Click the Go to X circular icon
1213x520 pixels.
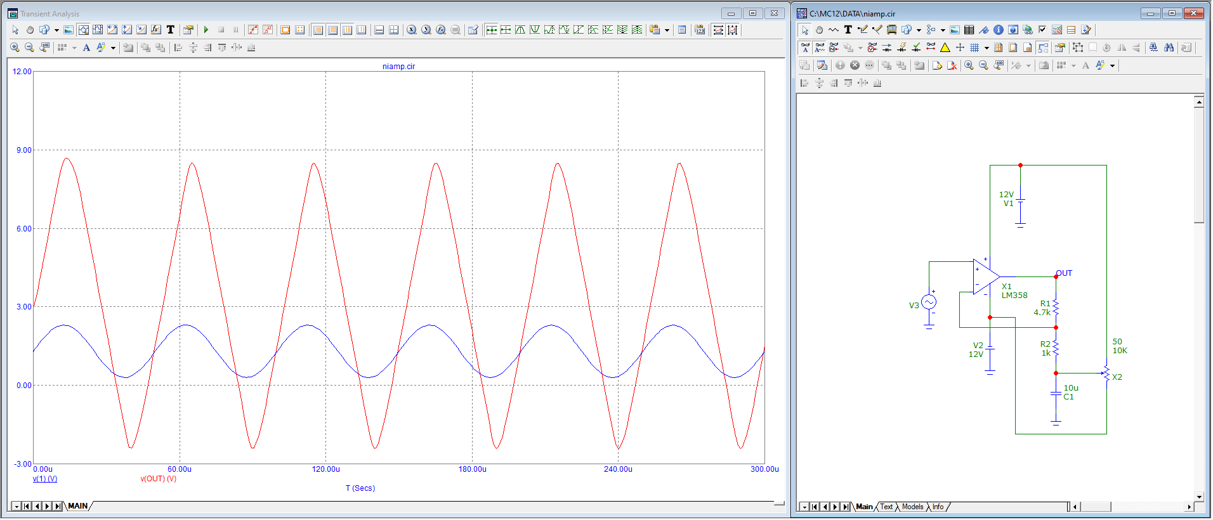[412, 30]
